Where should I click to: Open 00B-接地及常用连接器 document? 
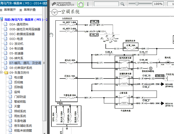click(25, 29)
